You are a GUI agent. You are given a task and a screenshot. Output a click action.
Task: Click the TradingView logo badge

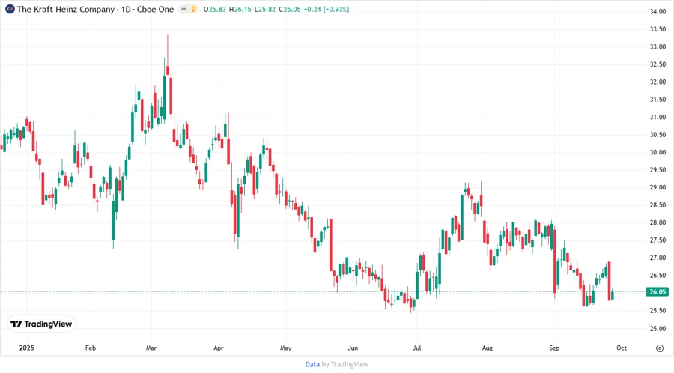coord(42,324)
